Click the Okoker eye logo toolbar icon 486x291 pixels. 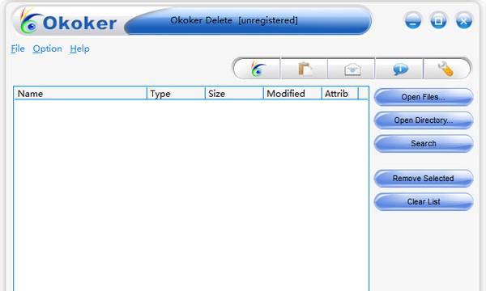258,69
